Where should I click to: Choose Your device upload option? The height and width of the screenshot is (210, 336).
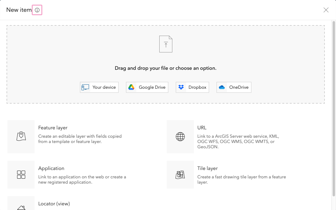tap(99, 87)
